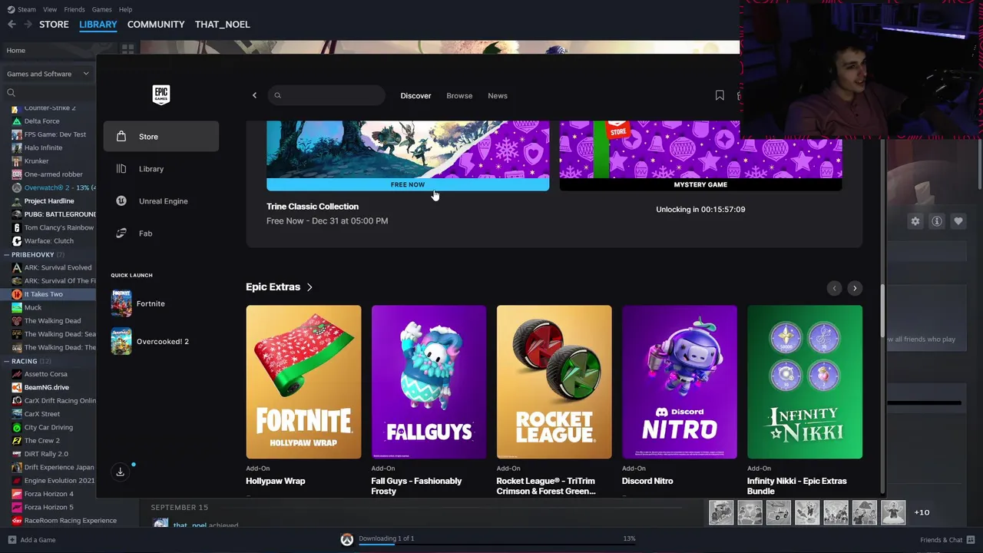Open Steam game info icon
The height and width of the screenshot is (553, 983).
pos(937,221)
